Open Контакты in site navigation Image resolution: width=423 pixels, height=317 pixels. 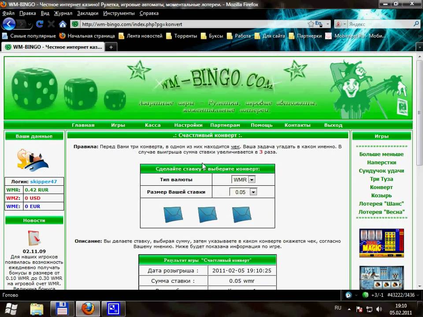pos(297,125)
